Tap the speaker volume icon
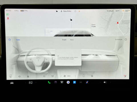This screenshot has width=137, height=102. tap(105, 82)
